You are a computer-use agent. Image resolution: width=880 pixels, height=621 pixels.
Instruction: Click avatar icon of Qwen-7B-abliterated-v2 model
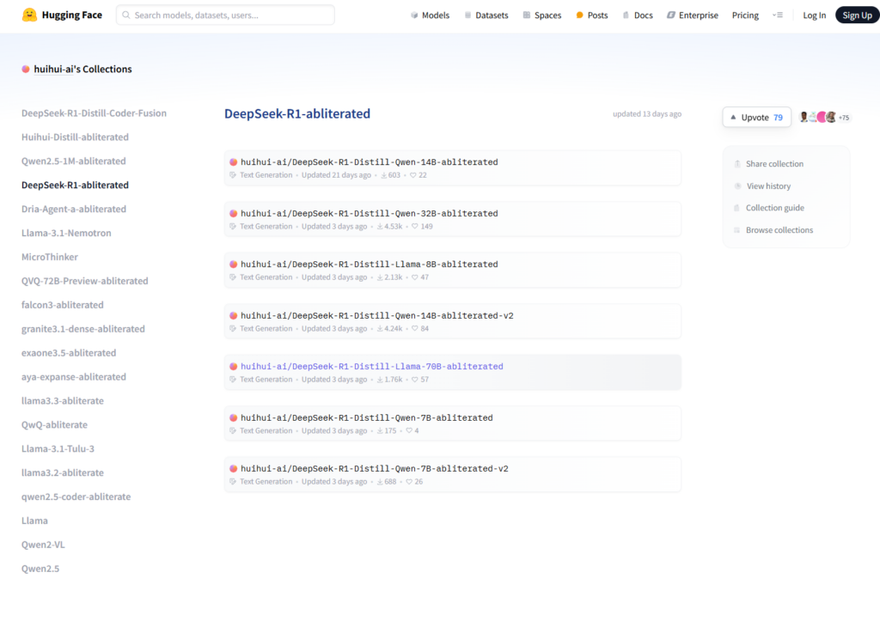click(x=234, y=468)
